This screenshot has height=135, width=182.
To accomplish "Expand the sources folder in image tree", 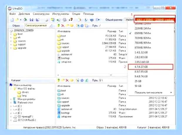I will point(11,41).
